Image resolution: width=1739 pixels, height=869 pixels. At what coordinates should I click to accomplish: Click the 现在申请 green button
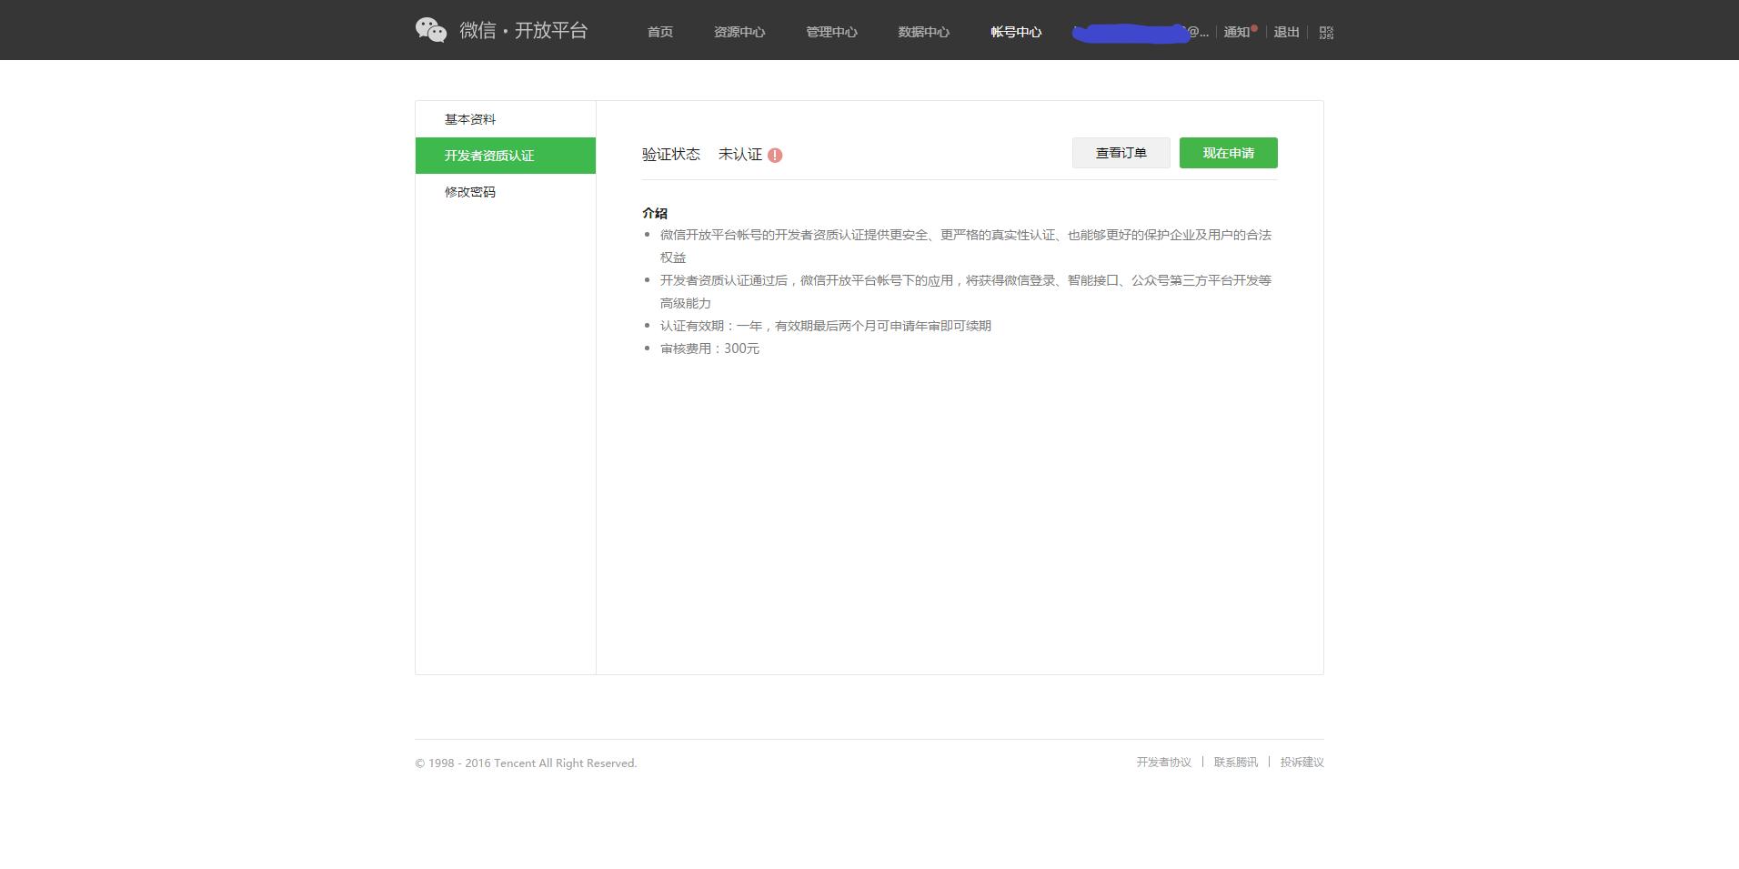[1228, 153]
